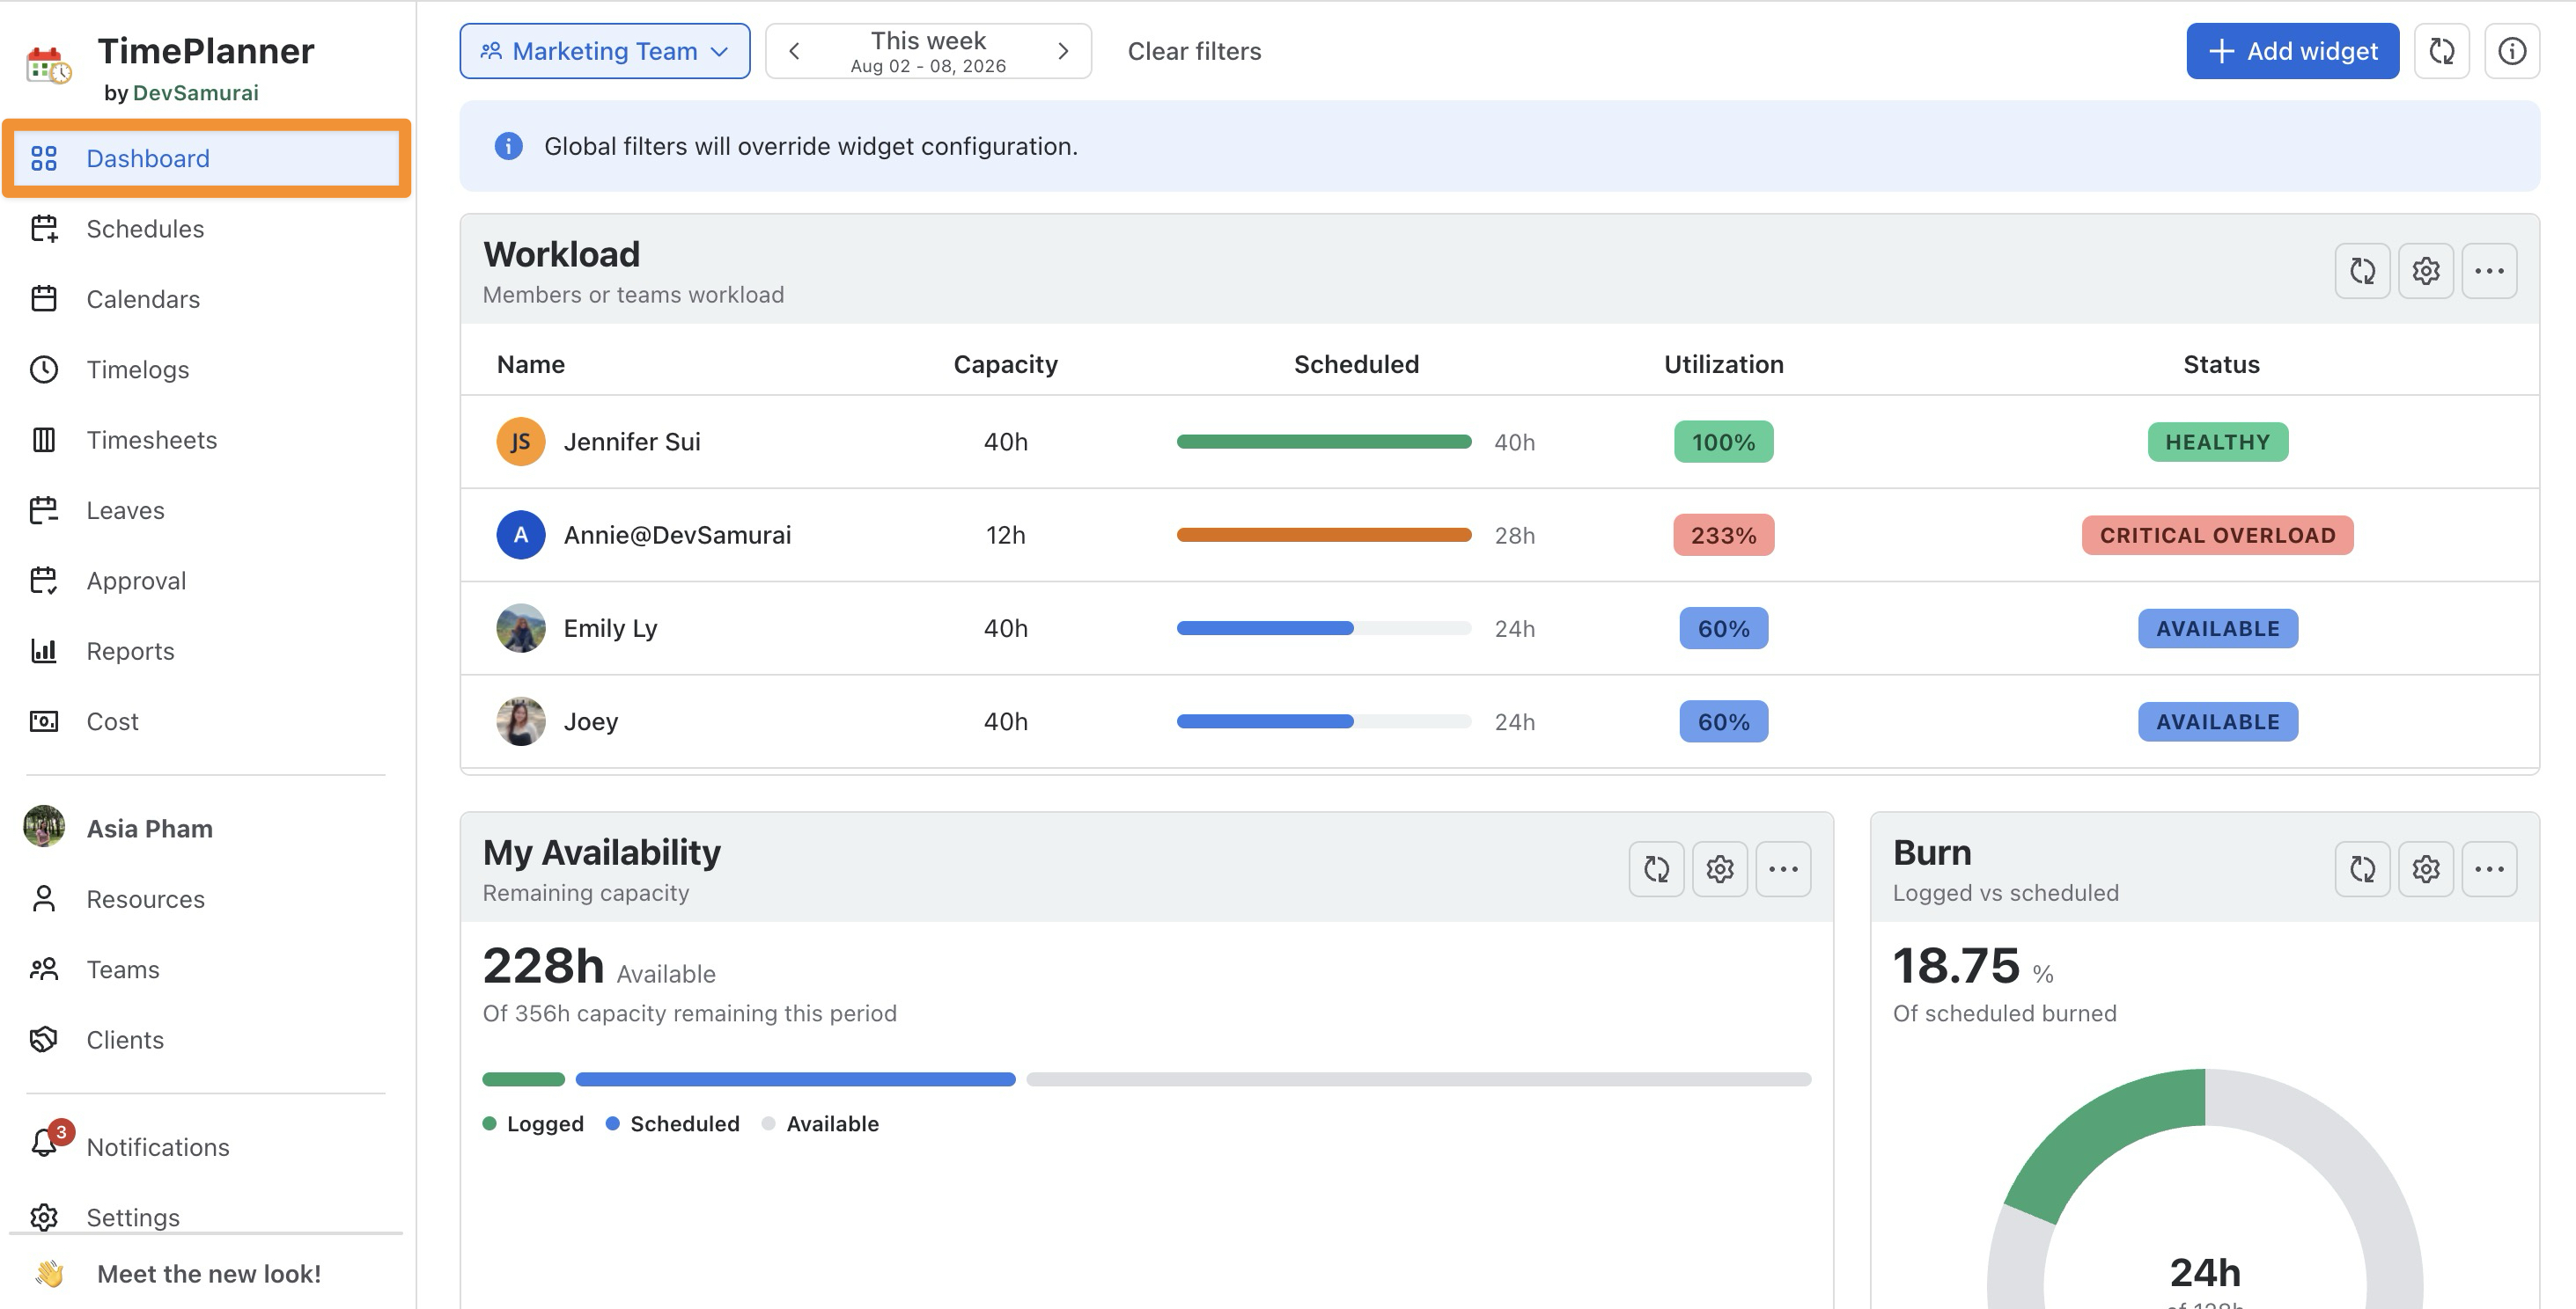Click the Logged legend item

[x=534, y=1123]
